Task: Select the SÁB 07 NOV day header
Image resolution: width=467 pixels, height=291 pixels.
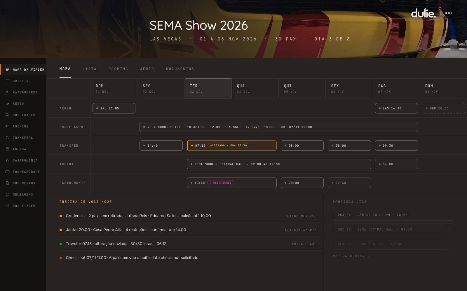Action: [x=396, y=89]
